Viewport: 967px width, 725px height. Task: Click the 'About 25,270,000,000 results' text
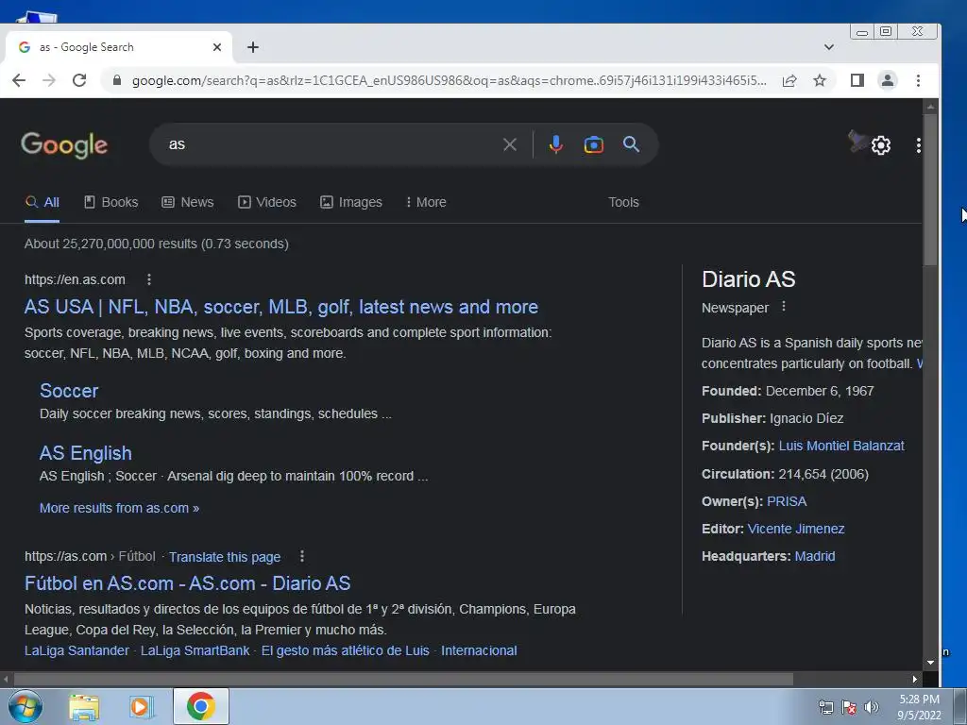point(157,244)
